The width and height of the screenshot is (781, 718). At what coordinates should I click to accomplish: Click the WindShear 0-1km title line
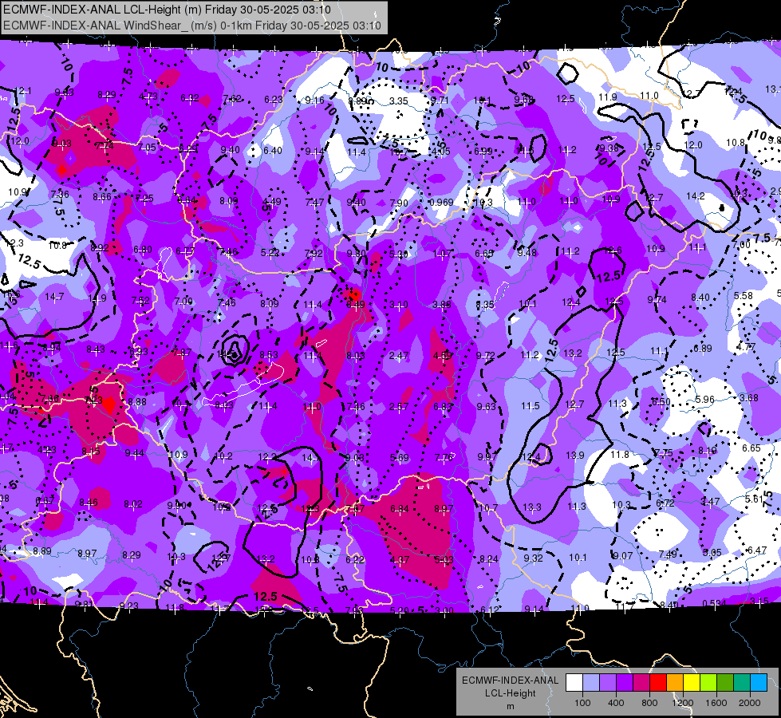click(191, 26)
